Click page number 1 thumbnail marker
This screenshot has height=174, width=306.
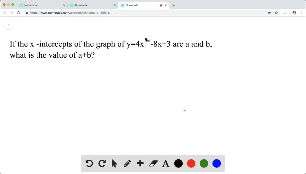(x=9, y=25)
